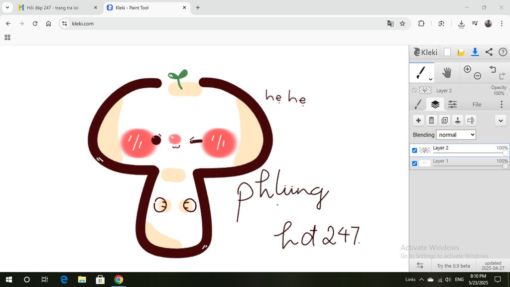The height and width of the screenshot is (287, 510).
Task: Click the Try the 0.9 beta button
Action: coord(453,266)
